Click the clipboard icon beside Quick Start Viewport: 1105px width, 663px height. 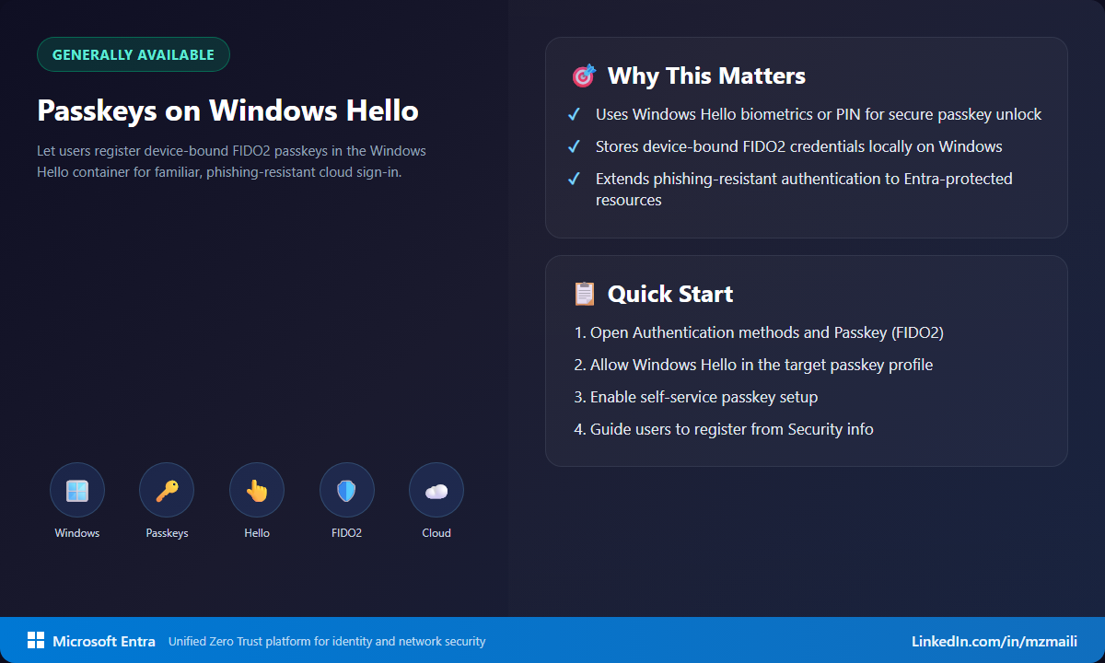[584, 294]
